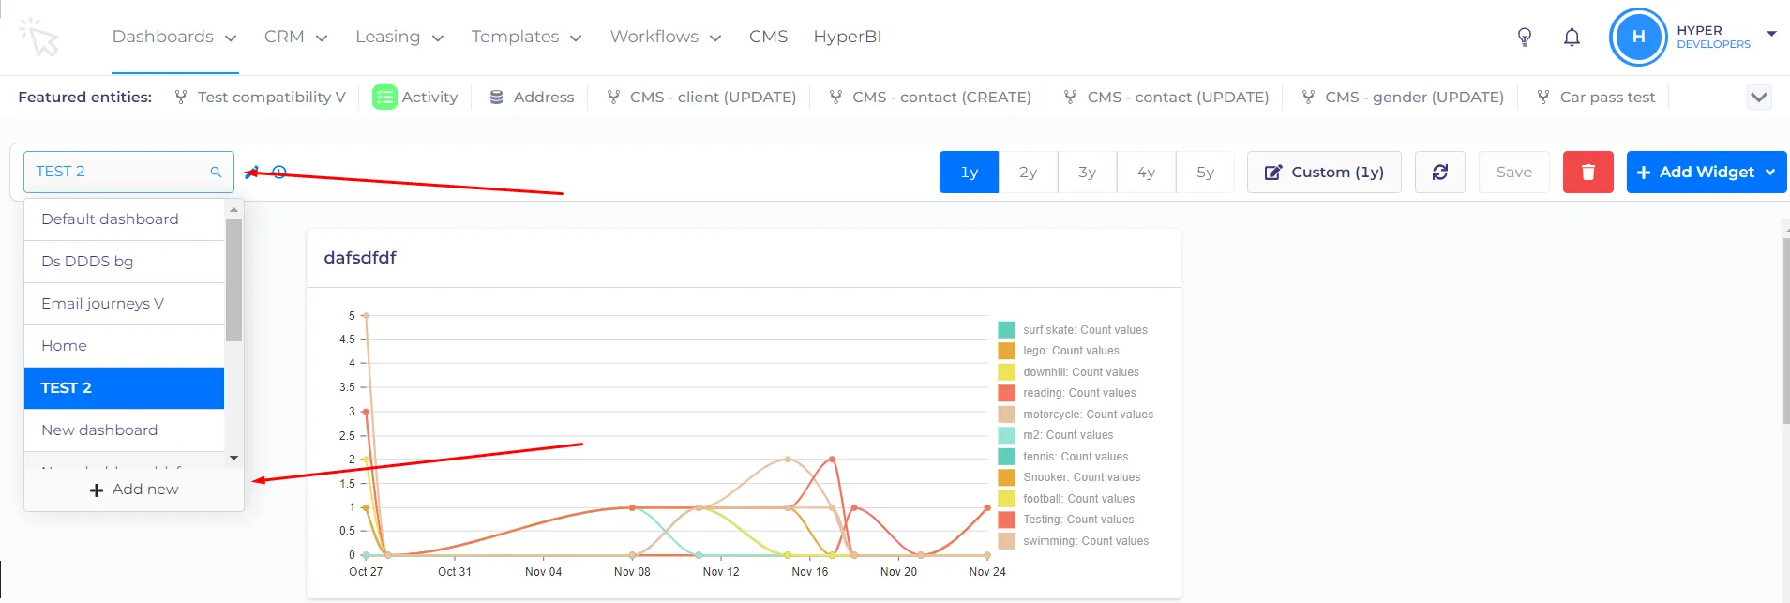The width and height of the screenshot is (1790, 603).
Task: Select Email journeys V from the list
Action: tap(124, 304)
